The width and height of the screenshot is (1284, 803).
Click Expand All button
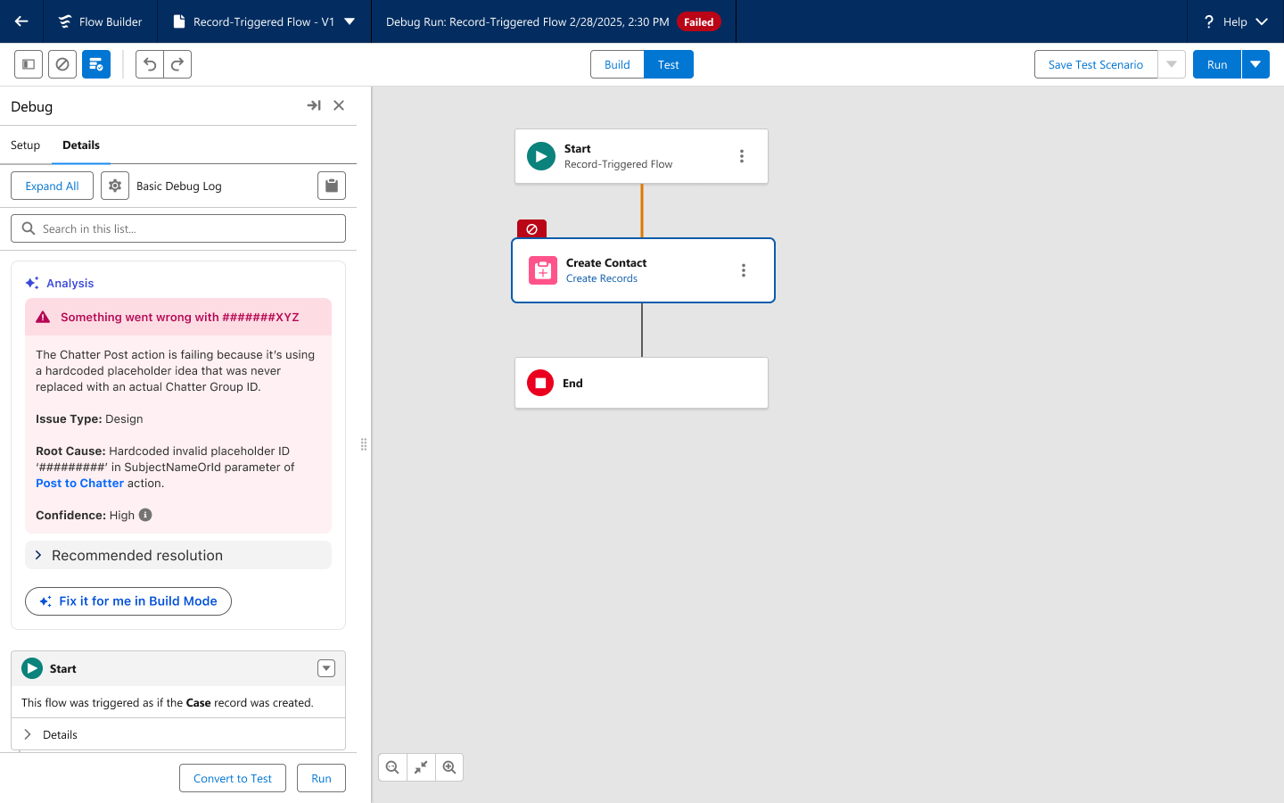pyautogui.click(x=52, y=186)
